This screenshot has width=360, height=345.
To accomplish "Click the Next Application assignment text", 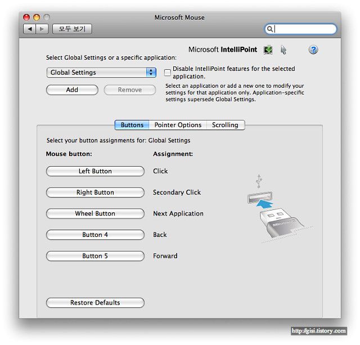I will pos(178,214).
